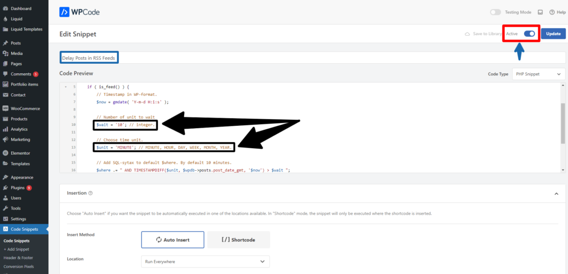Open WooCommerce menu item

[x=26, y=108]
